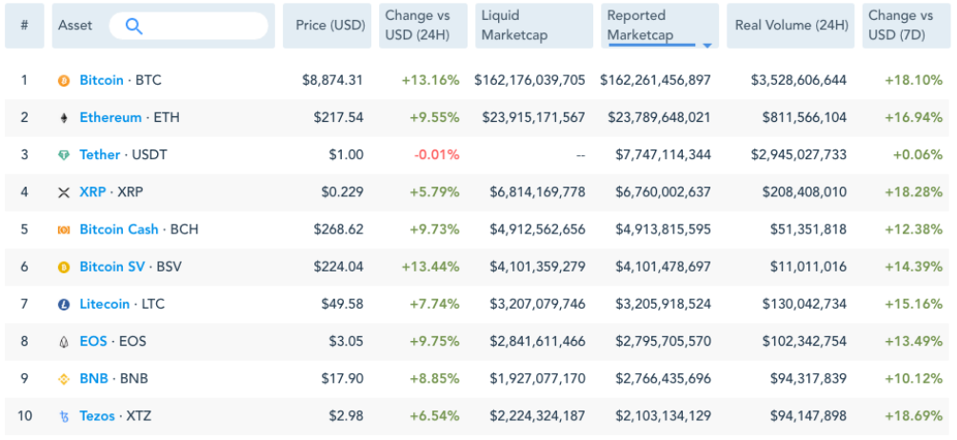Click Tether 24H change -0.01%

click(x=436, y=154)
